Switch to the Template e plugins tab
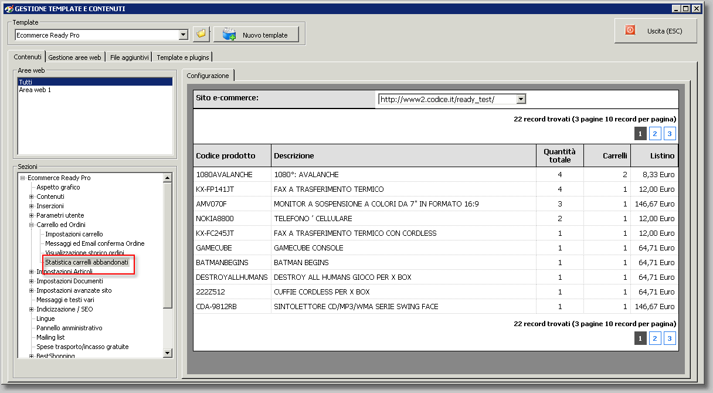The width and height of the screenshot is (713, 393). (183, 57)
